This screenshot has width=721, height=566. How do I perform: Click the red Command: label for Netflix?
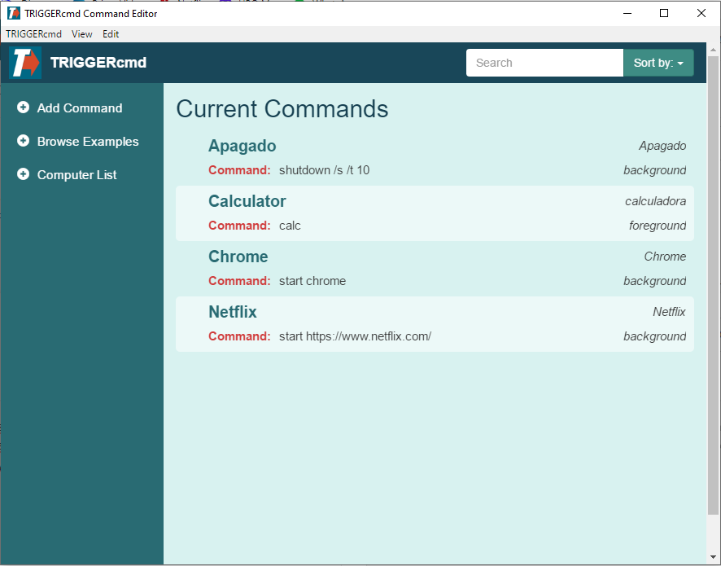[239, 336]
